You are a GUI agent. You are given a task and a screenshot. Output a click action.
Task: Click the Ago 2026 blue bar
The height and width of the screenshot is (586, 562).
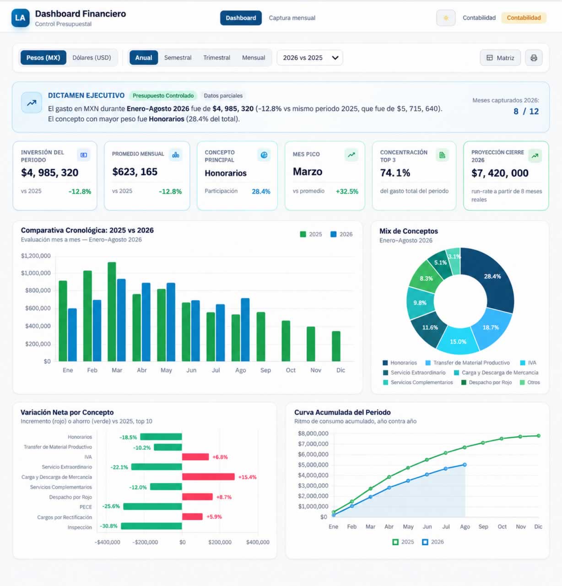pos(245,330)
